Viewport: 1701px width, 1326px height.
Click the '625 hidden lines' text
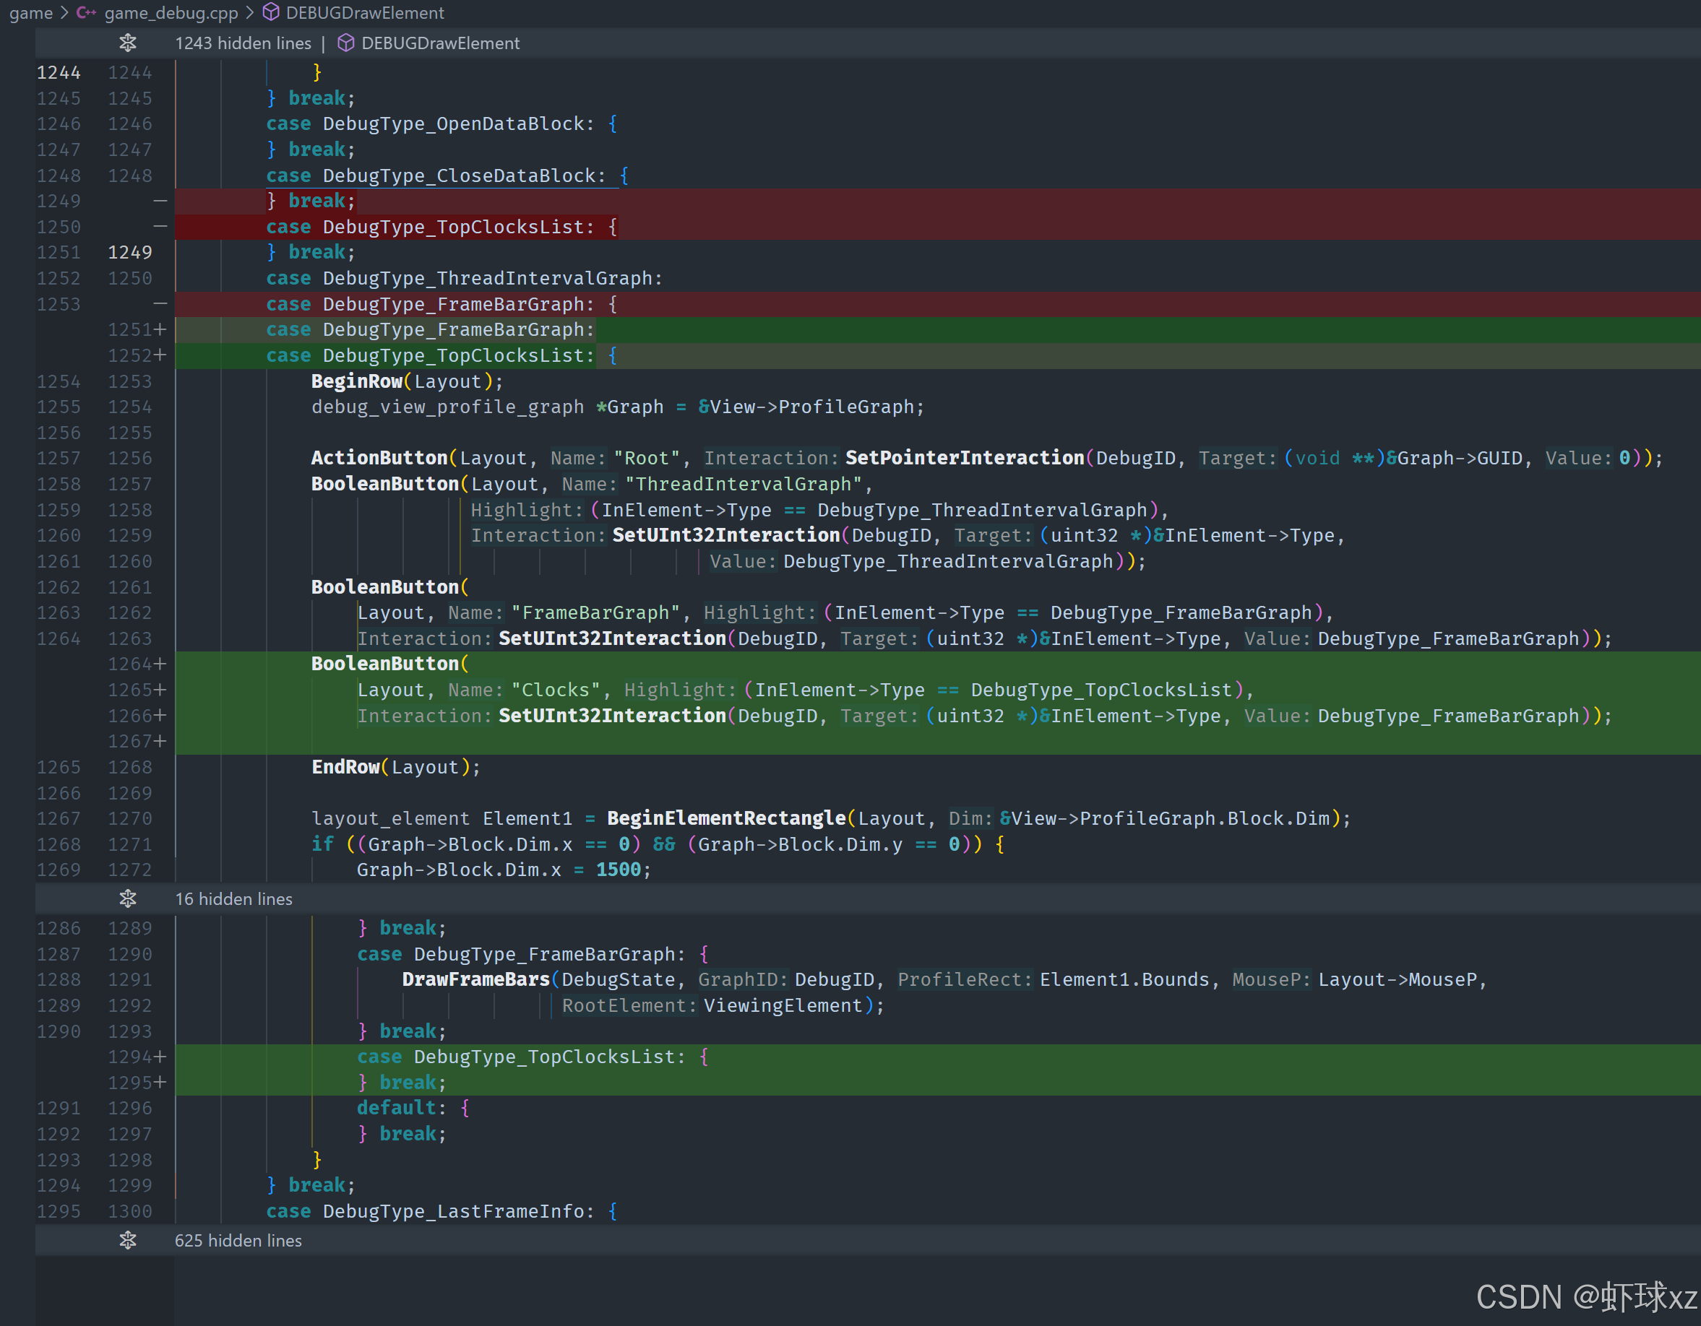(238, 1239)
